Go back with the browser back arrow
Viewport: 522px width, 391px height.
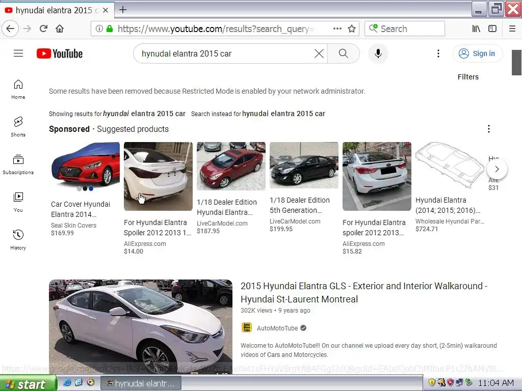coord(10,29)
